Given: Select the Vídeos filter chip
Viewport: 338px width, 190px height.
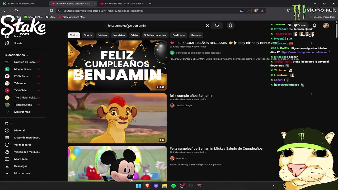Looking at the screenshot, I should coord(103,35).
